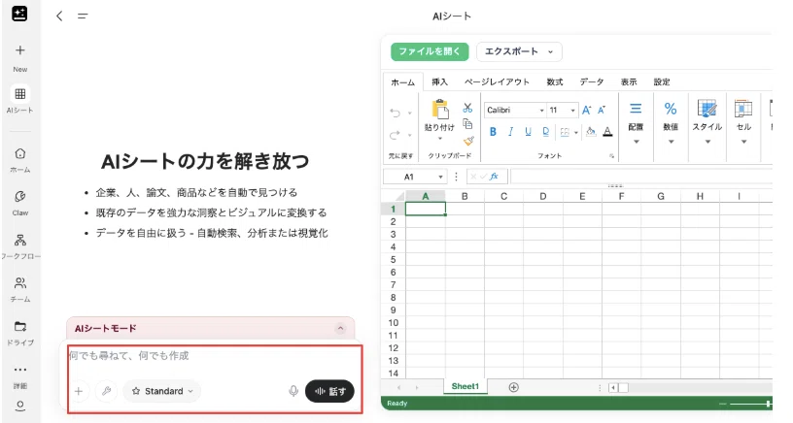Screen dimensions: 793x423
Task: Redo the last spreadsheet action
Action: (395, 135)
